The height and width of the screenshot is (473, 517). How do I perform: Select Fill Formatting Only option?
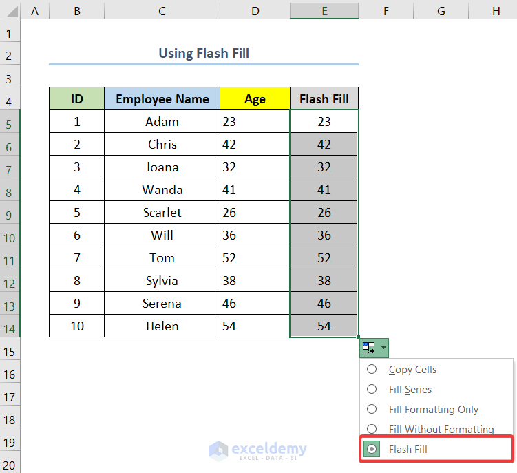coord(372,409)
